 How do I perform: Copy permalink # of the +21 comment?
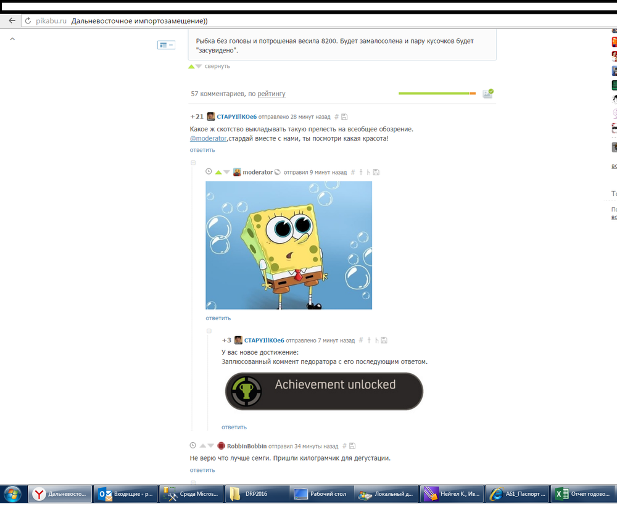[336, 117]
